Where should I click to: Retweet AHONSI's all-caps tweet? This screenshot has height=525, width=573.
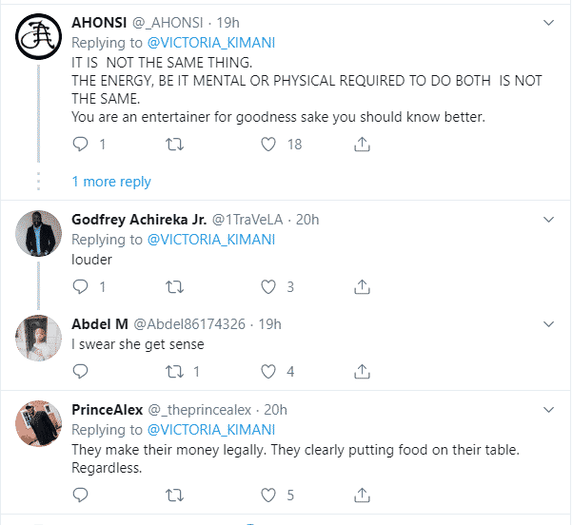coord(174,145)
